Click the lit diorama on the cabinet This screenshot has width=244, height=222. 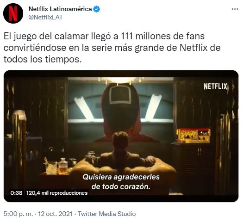(x=193, y=136)
